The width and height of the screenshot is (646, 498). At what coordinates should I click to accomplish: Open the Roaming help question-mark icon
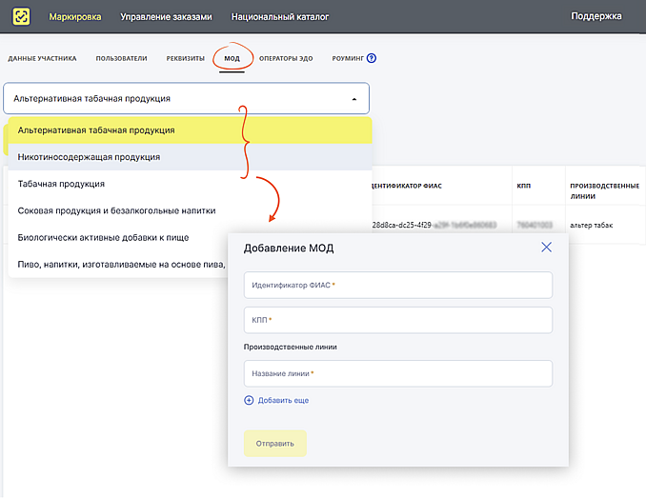(372, 58)
